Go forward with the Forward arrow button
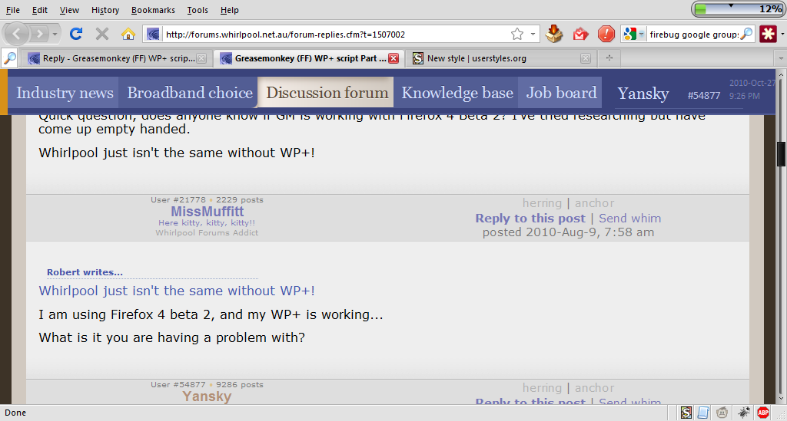The width and height of the screenshot is (787, 421). click(x=39, y=34)
